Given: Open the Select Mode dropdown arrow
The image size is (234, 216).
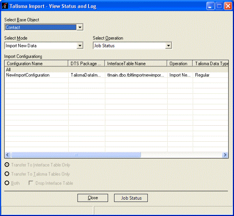Looking at the screenshot, I should click(80, 46).
